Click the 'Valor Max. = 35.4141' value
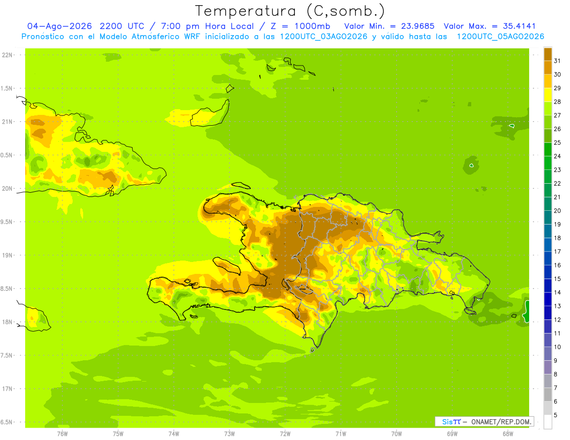The width and height of the screenshot is (570, 440). pyautogui.click(x=490, y=26)
